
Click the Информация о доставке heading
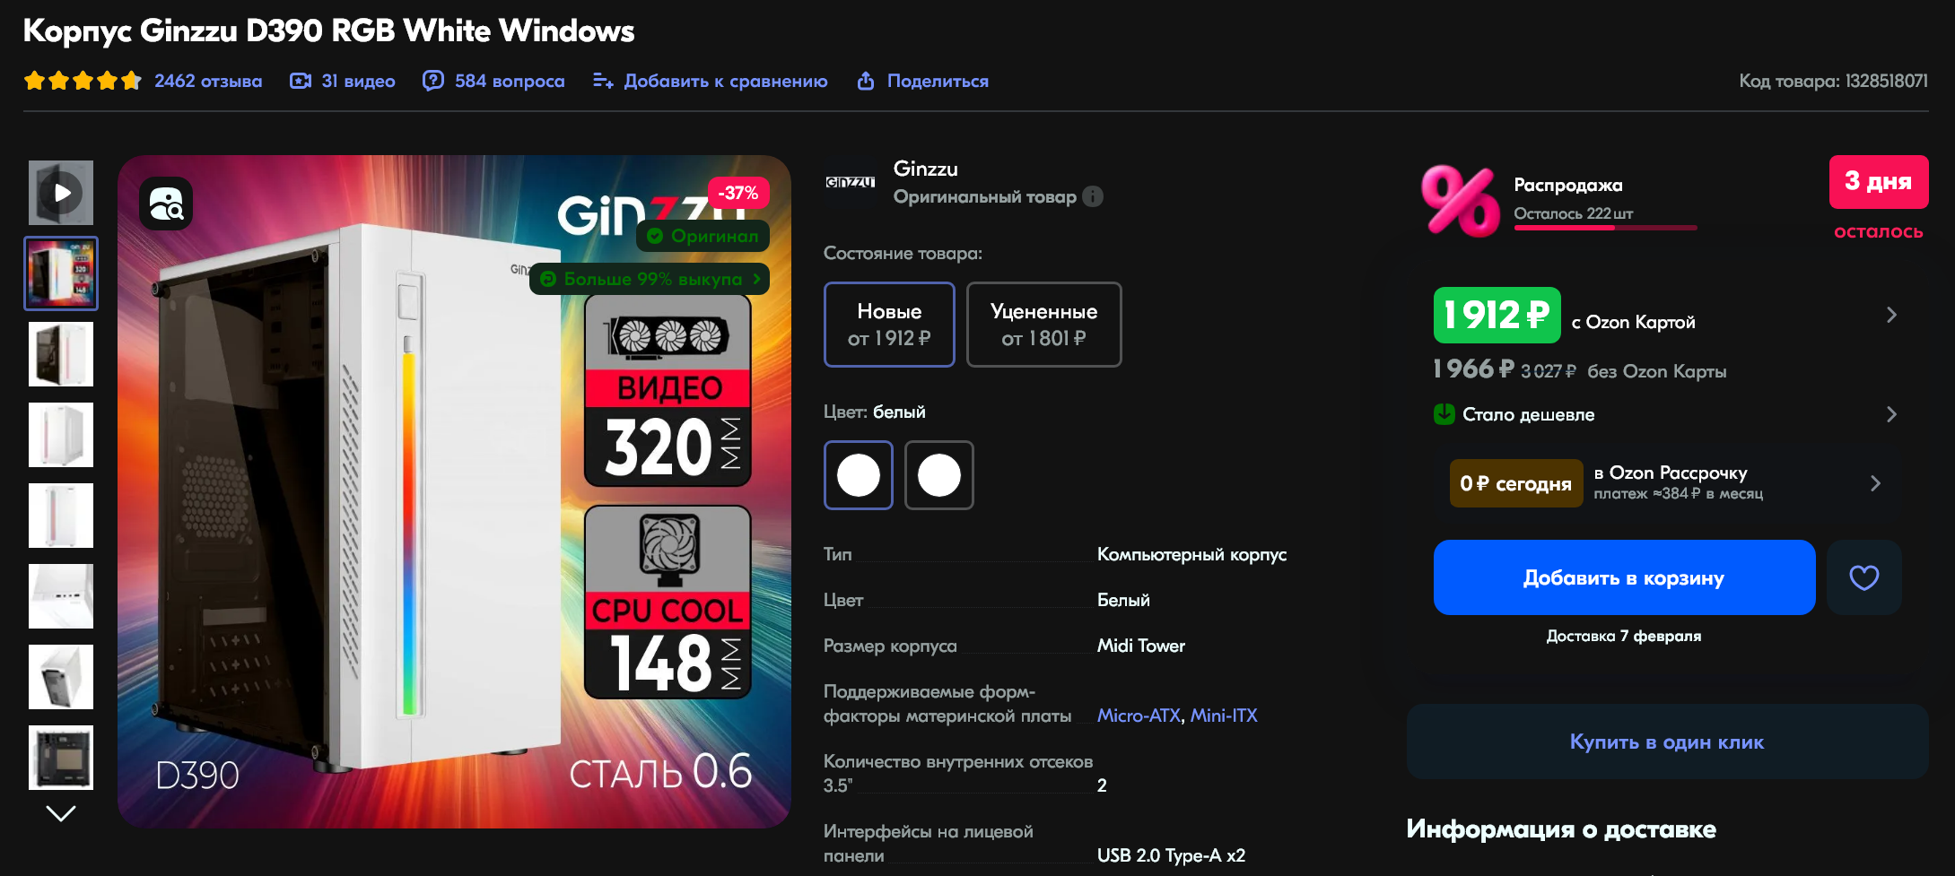click(1561, 828)
